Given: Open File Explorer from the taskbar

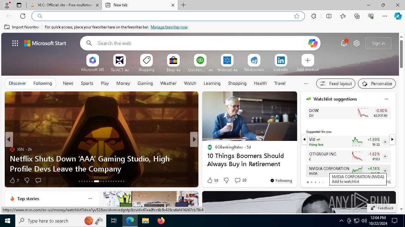Looking at the screenshot, I should click(x=146, y=221).
